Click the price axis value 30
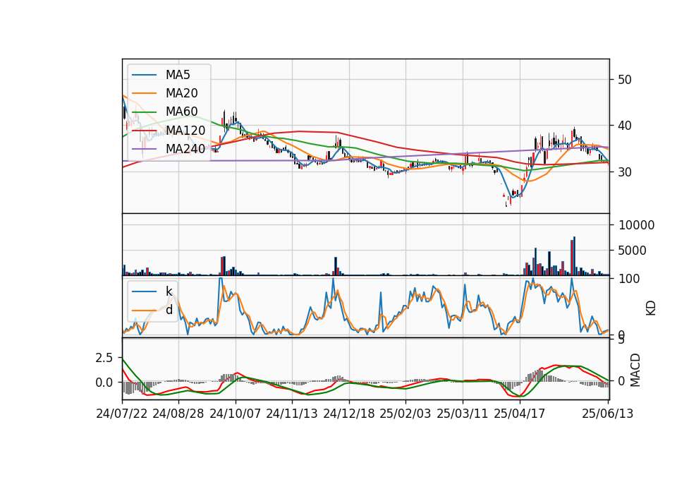 coord(625,172)
